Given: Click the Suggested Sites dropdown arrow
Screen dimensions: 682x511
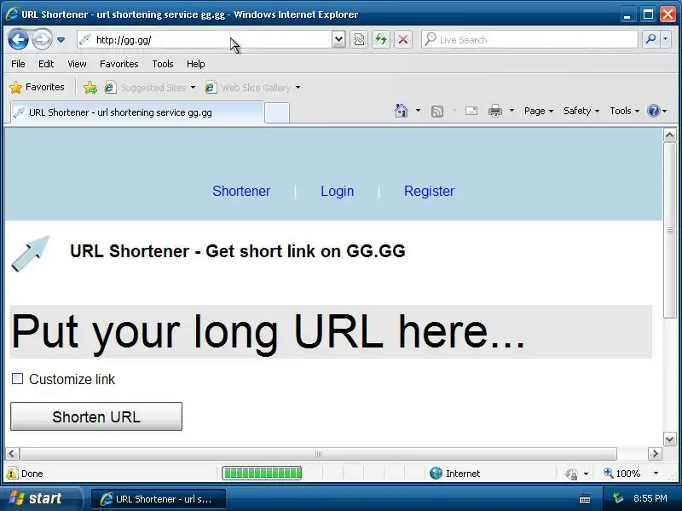Looking at the screenshot, I should (194, 88).
